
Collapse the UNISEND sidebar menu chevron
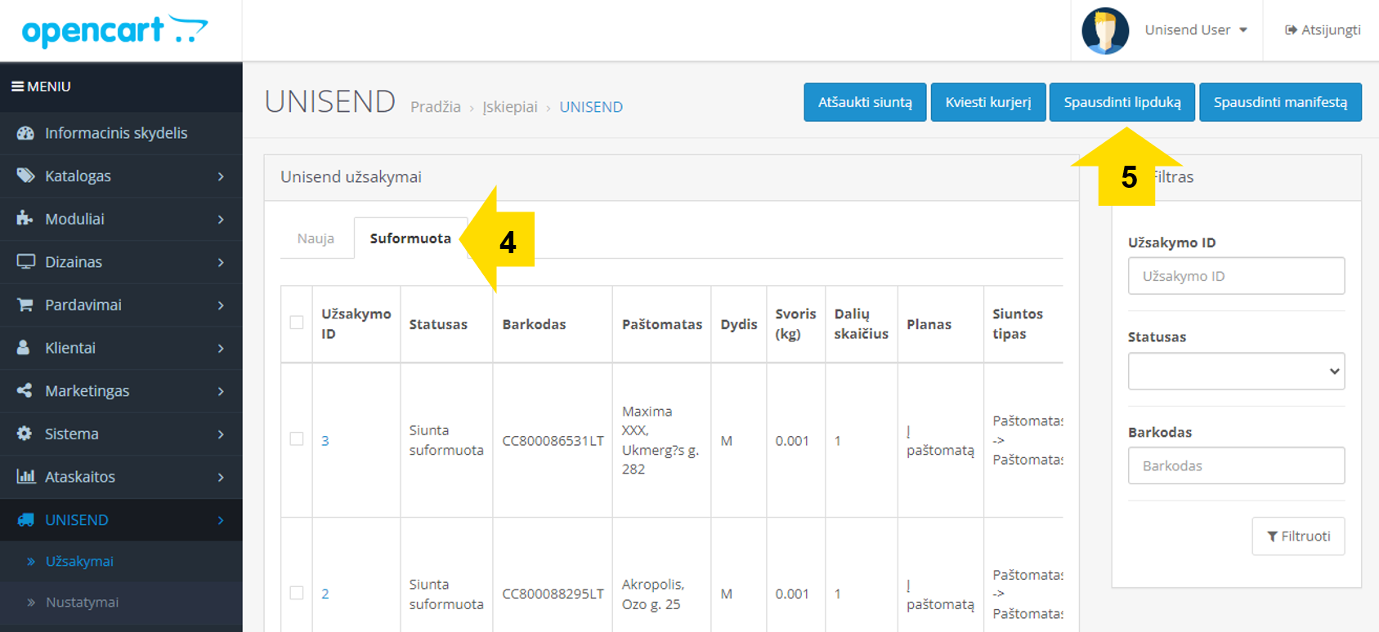(221, 520)
